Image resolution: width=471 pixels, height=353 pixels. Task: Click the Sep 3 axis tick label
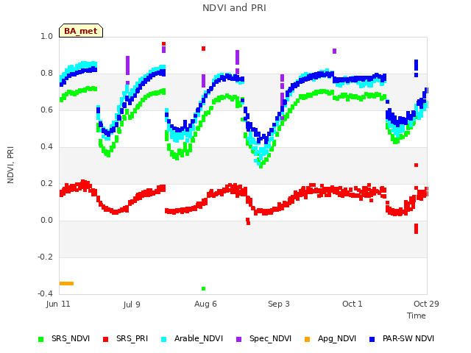coord(279,304)
